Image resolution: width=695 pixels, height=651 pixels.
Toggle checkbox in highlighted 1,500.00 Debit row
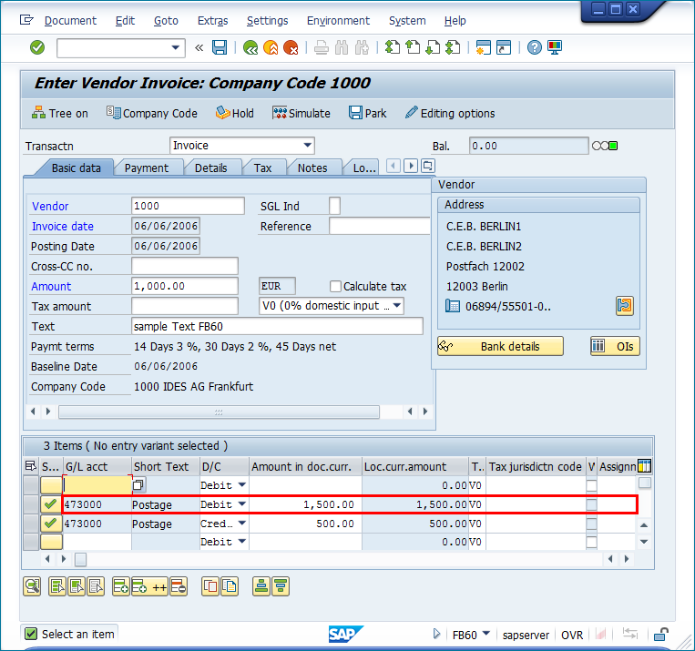(591, 504)
